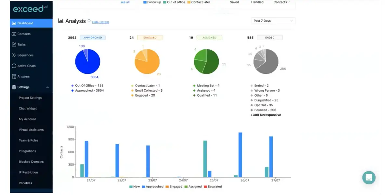The width and height of the screenshot is (390, 195).
Task: Click the Disqualified - 25 legend entry
Action: click(x=264, y=100)
